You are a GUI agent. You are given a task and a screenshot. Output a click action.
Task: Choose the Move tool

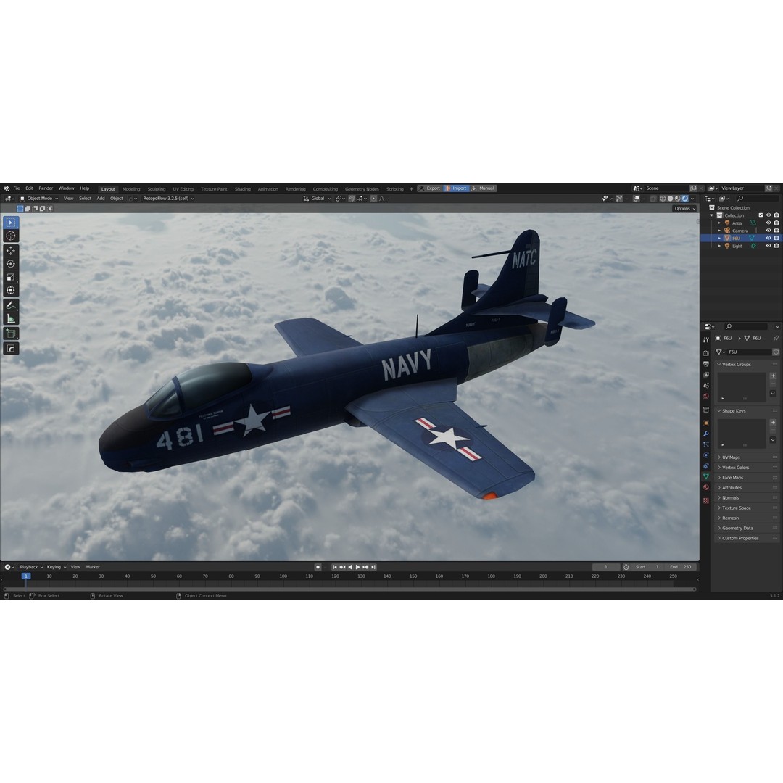click(10, 251)
